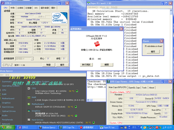Click the Intel Celeron logo in CPU-Z
This screenshot has width=174, height=130.
pos(59,18)
